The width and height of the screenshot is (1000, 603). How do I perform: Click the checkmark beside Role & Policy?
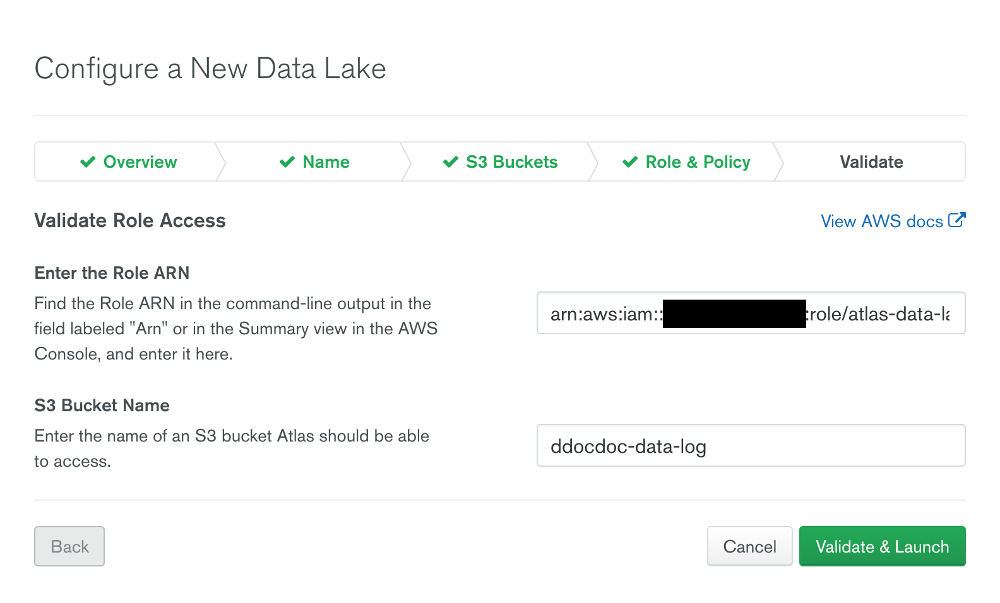pyautogui.click(x=630, y=162)
